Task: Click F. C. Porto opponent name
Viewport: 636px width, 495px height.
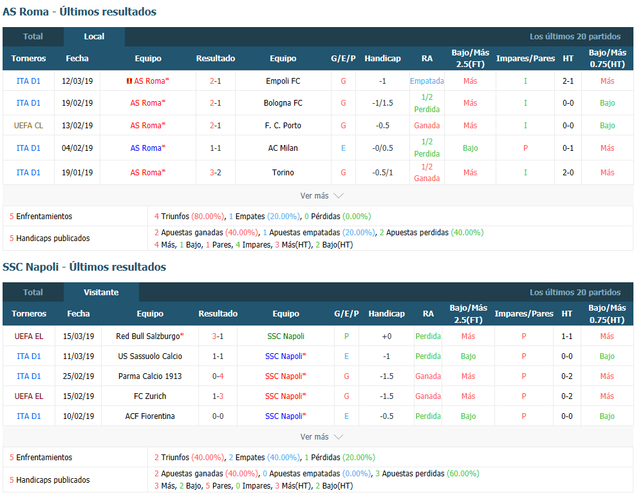Action: click(283, 126)
